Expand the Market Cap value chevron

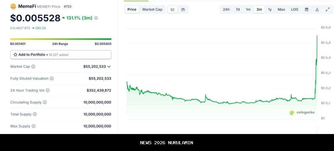[109, 66]
